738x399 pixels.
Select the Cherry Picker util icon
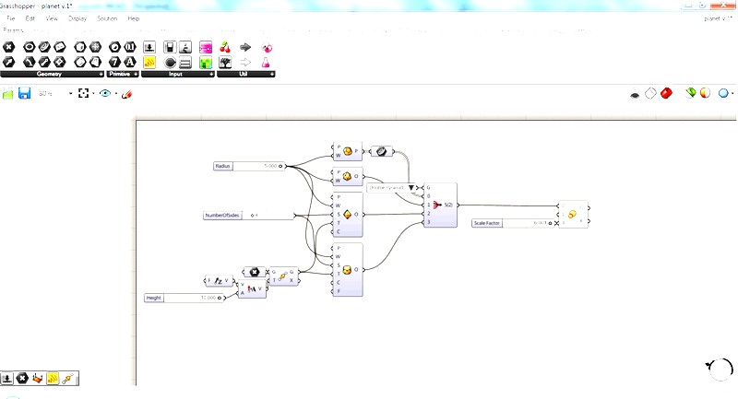225,47
